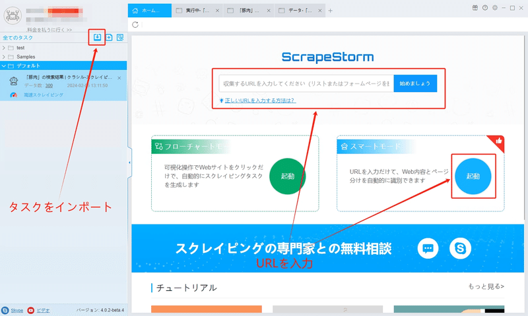The height and width of the screenshot is (316, 528).
Task: Click the task timestamp 2024-02-05 13:11:50
Action: [x=87, y=86]
